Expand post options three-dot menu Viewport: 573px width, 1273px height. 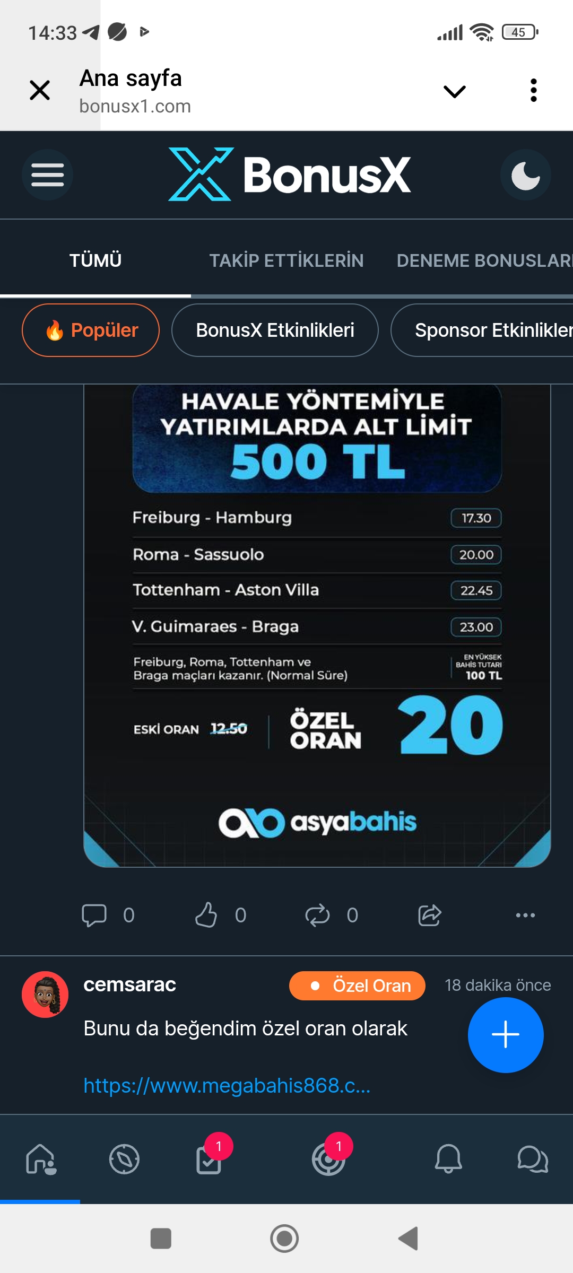click(x=525, y=915)
